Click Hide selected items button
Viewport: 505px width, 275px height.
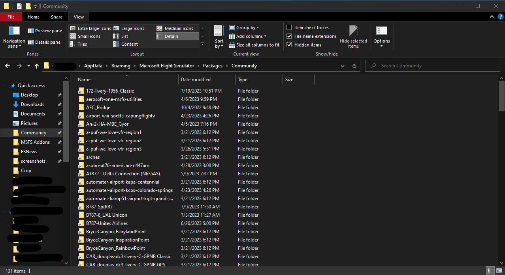click(353, 37)
